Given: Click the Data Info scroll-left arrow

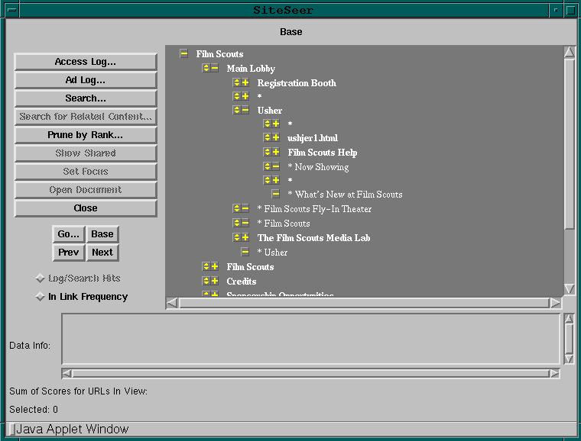Looking at the screenshot, I should tap(67, 373).
